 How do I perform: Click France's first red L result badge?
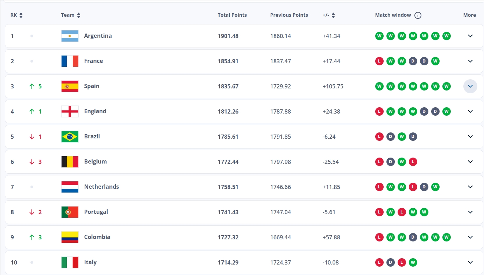click(x=379, y=61)
